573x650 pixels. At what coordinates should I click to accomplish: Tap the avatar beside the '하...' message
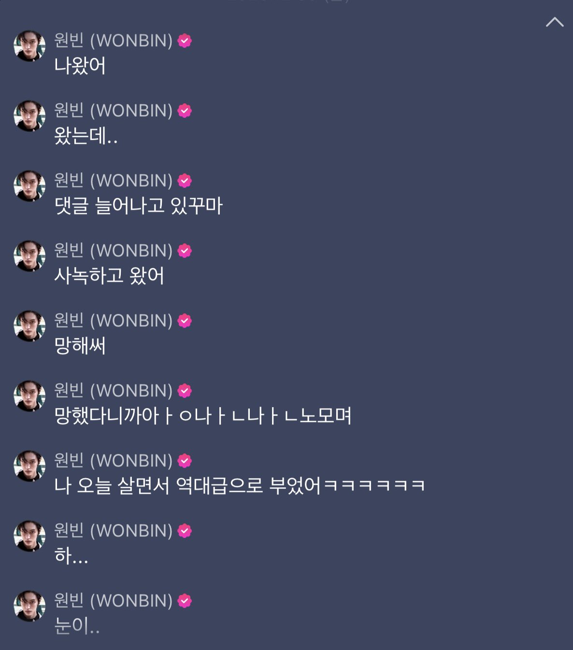[29, 536]
